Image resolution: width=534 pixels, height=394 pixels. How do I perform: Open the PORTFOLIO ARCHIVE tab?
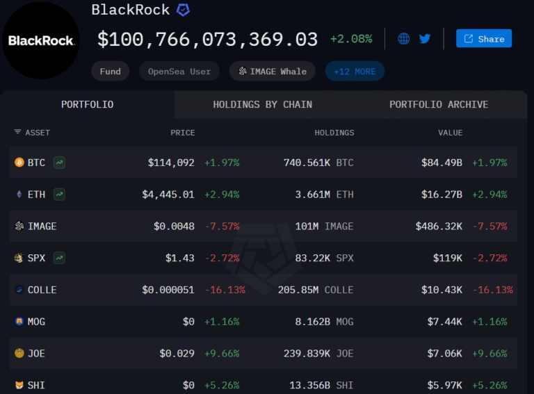click(439, 104)
